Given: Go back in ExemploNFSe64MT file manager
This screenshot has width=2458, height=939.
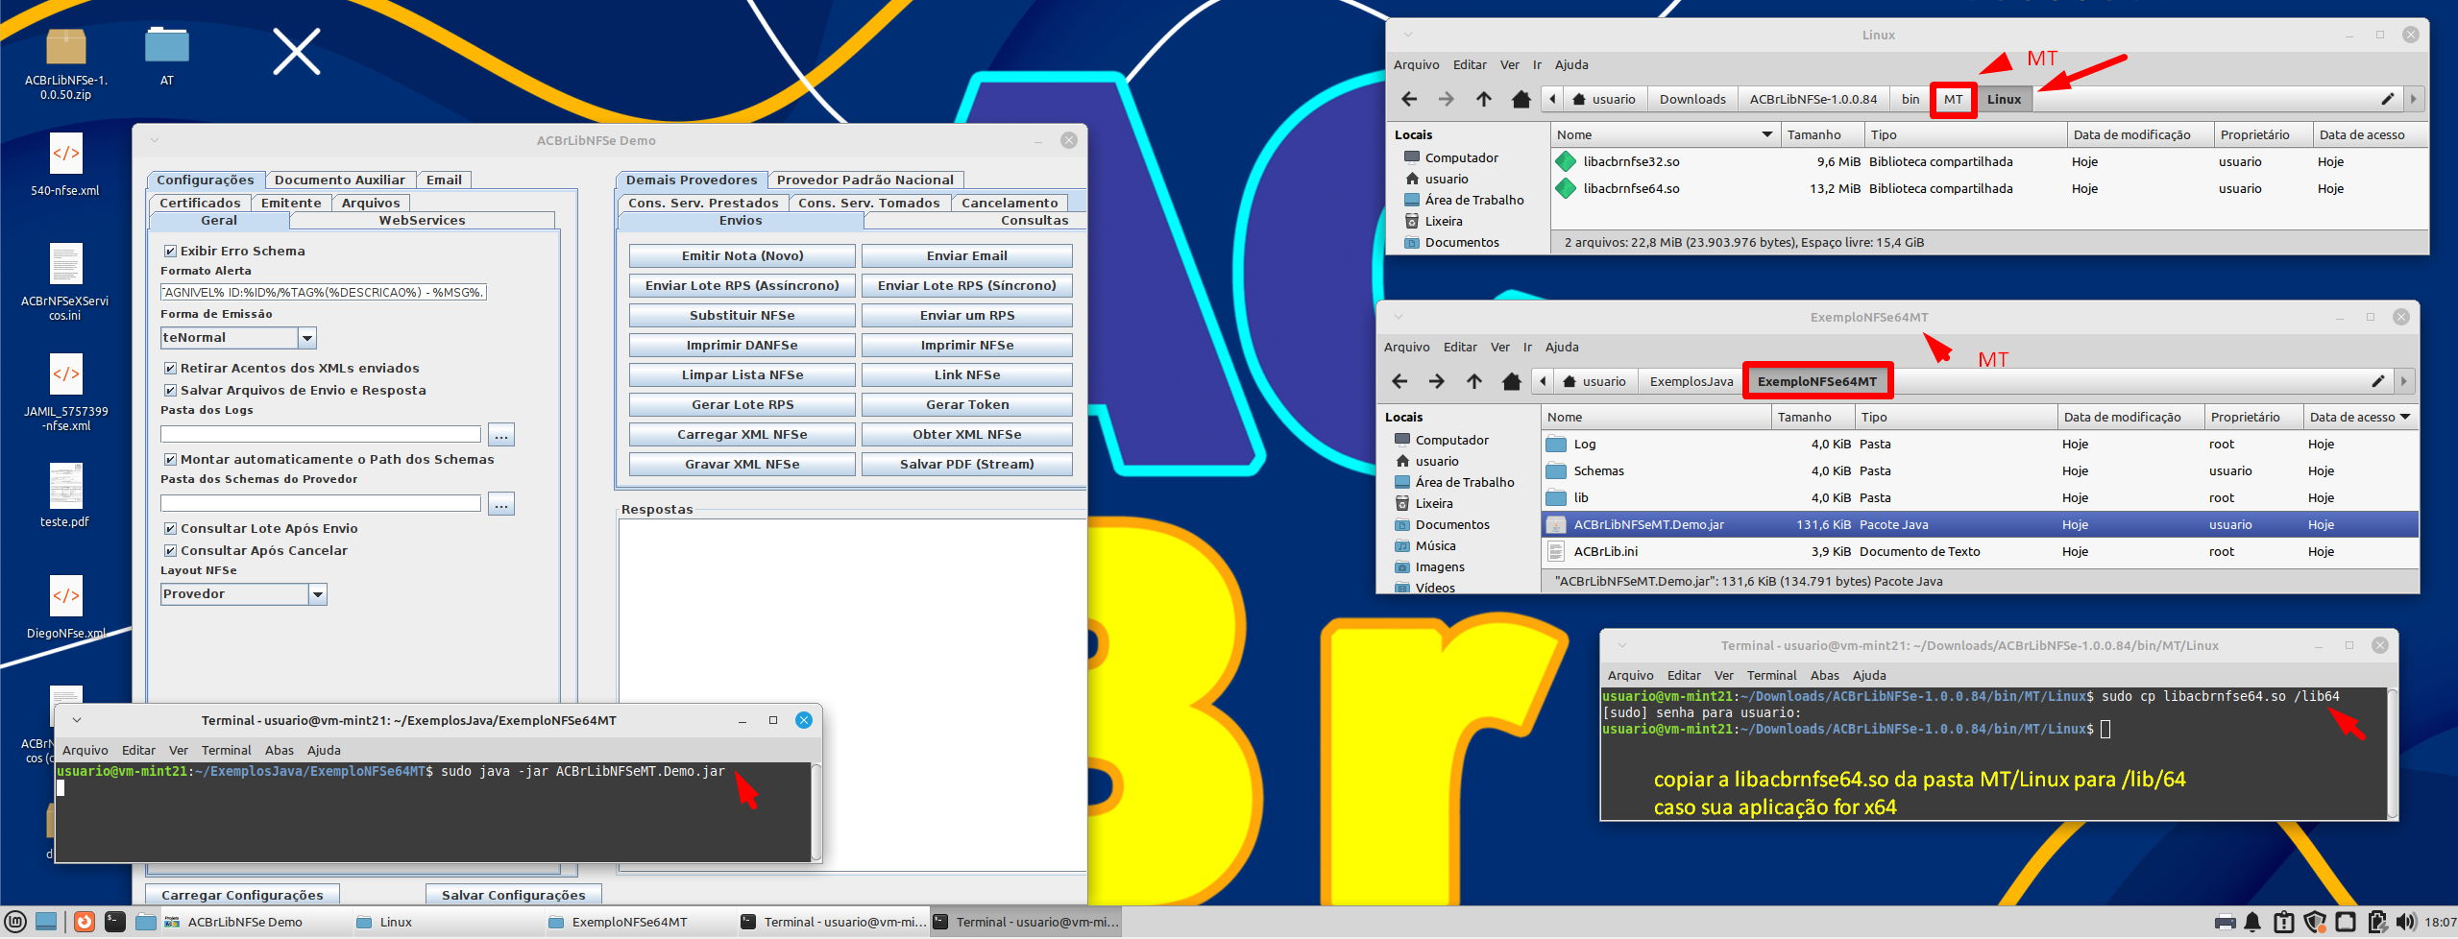Looking at the screenshot, I should [x=1399, y=381].
